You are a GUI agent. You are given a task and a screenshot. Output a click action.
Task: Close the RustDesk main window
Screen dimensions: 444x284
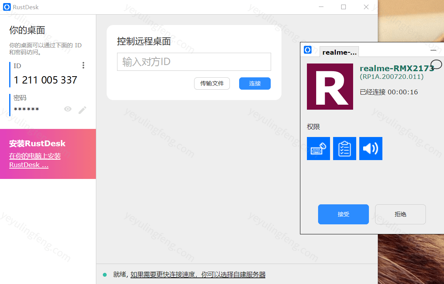pos(366,7)
